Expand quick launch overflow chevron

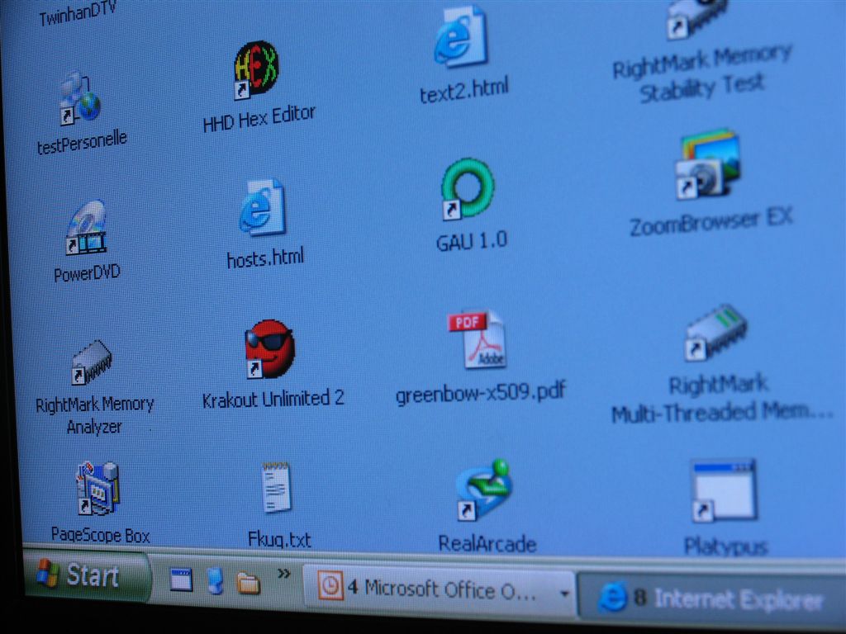point(284,574)
